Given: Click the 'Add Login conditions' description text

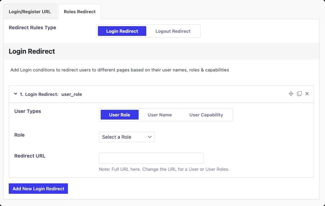Looking at the screenshot, I should point(119,70).
